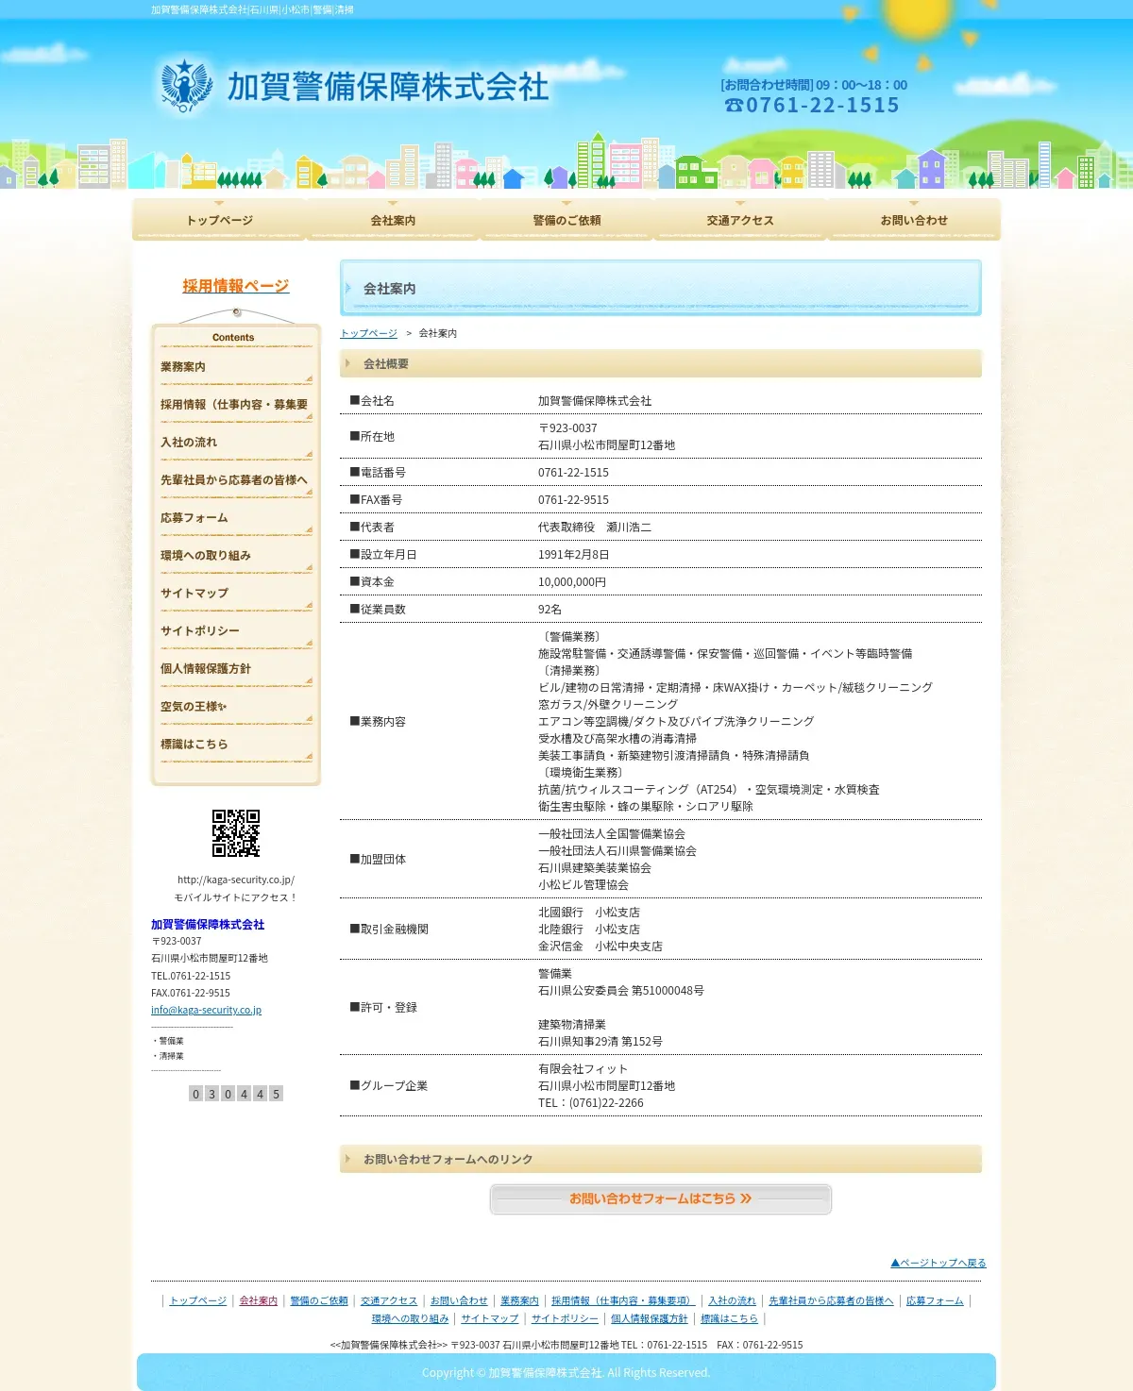Viewport: 1133px width, 1391px height.
Task: Select 個人情報保護方針 in the Contents menu
Action: 236,669
